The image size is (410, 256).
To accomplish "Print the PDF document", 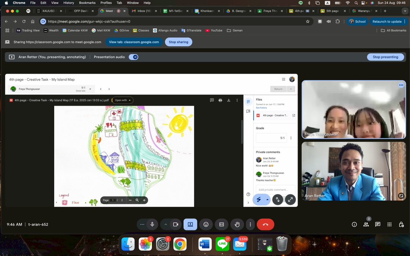I will pyautogui.click(x=220, y=100).
